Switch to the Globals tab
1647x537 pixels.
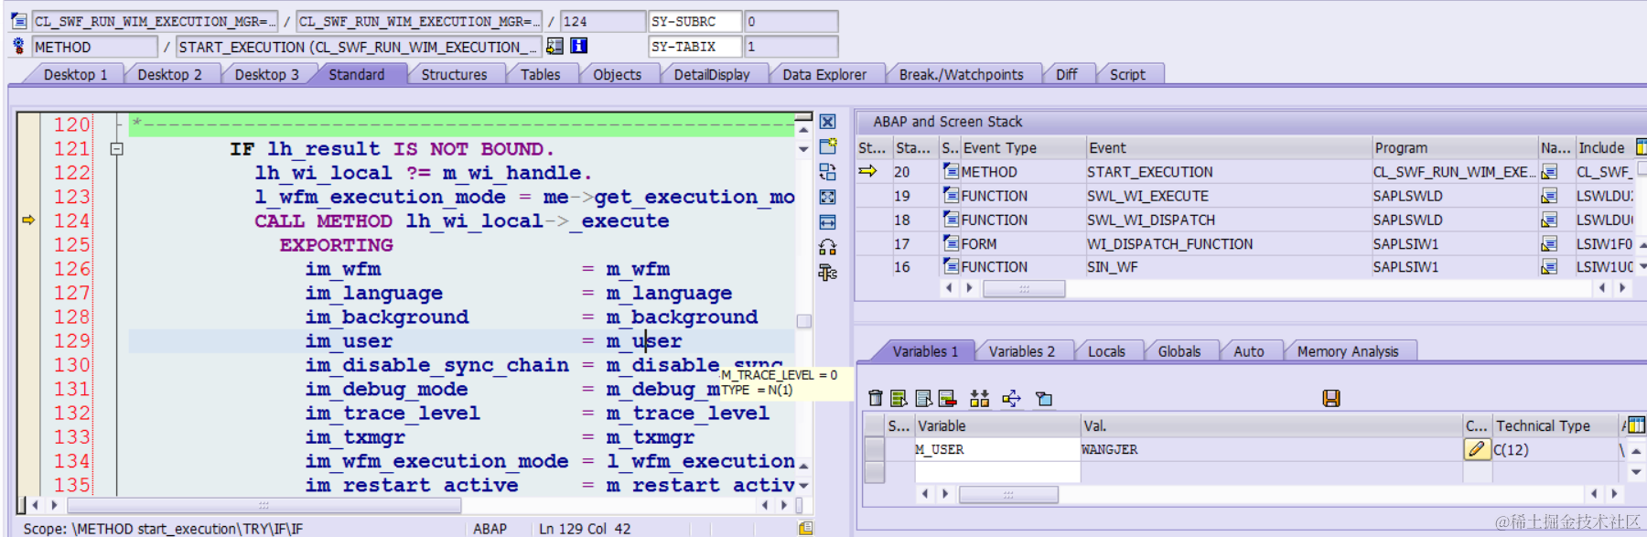coord(1179,351)
